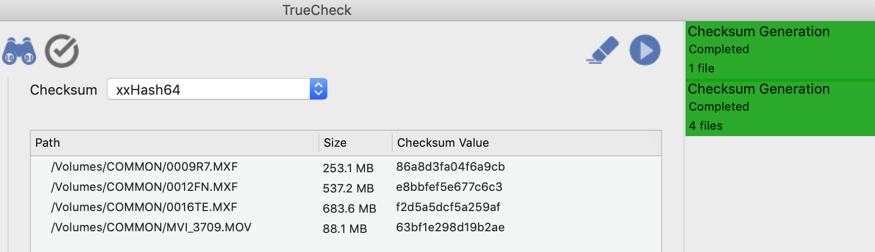Click checksum value e8bbfef5e677c6c3

point(449,187)
